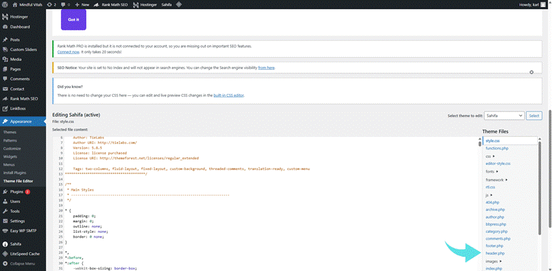Screen dimensions: 552x271
Task: Dismiss the SEO notice with close icon
Action: click(x=531, y=72)
